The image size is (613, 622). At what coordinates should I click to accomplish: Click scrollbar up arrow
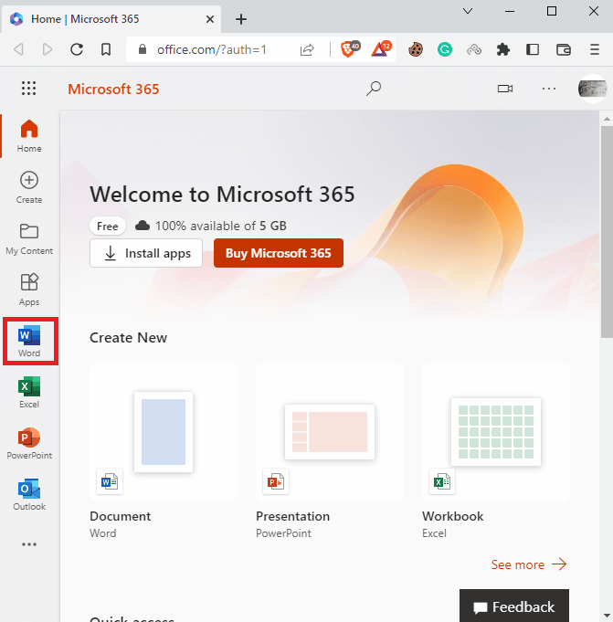(607, 119)
